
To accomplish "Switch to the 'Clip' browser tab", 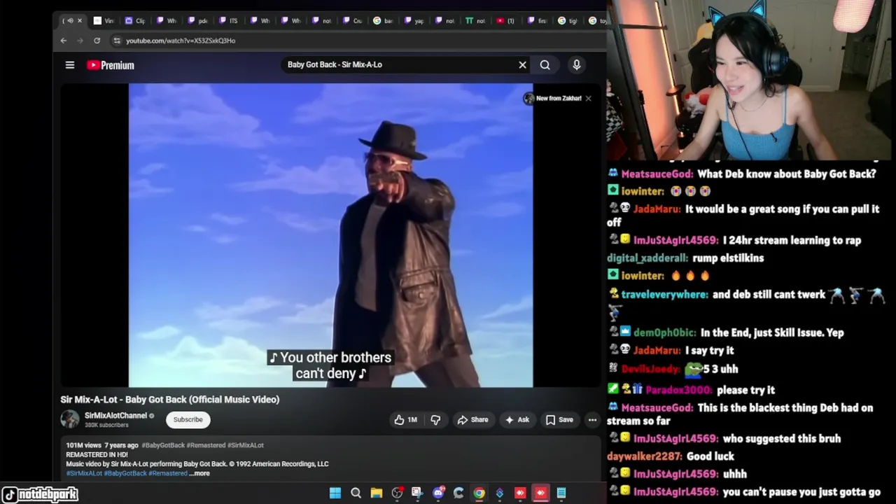I will coord(135,20).
